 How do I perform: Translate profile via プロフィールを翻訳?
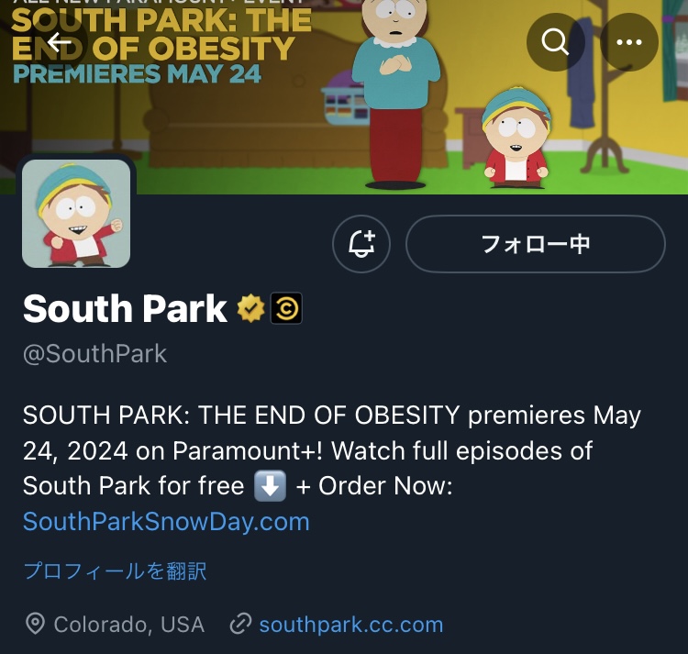115,571
